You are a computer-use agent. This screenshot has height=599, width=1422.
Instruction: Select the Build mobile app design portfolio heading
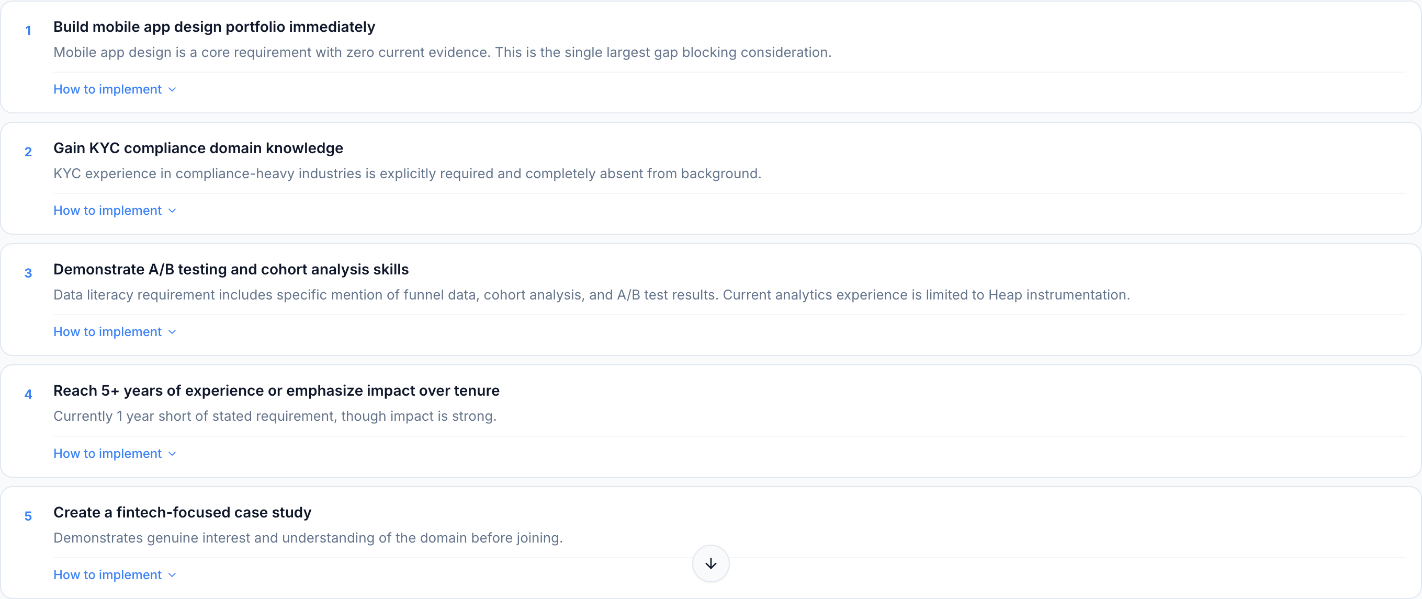pos(214,27)
